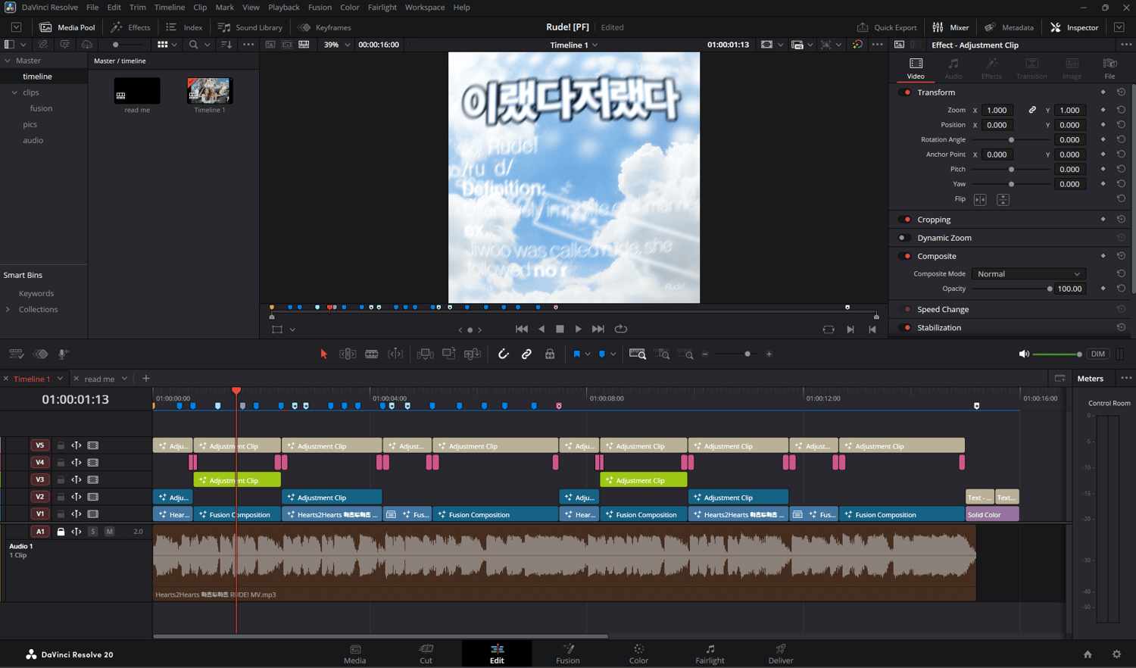Toggle Loop playback in viewer
Image resolution: width=1136 pixels, height=668 pixels.
pyautogui.click(x=621, y=329)
